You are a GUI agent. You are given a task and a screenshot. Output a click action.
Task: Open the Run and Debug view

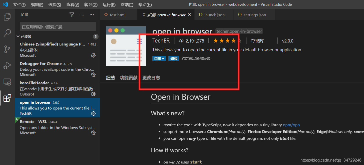click(7, 65)
